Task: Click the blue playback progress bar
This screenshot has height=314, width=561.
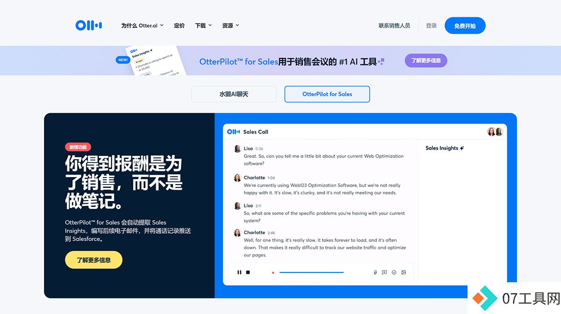Action: point(311,272)
